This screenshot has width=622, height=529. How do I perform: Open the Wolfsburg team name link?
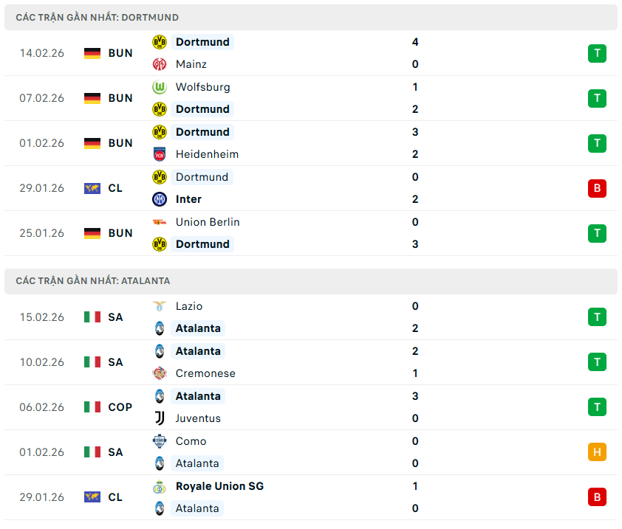coord(202,87)
